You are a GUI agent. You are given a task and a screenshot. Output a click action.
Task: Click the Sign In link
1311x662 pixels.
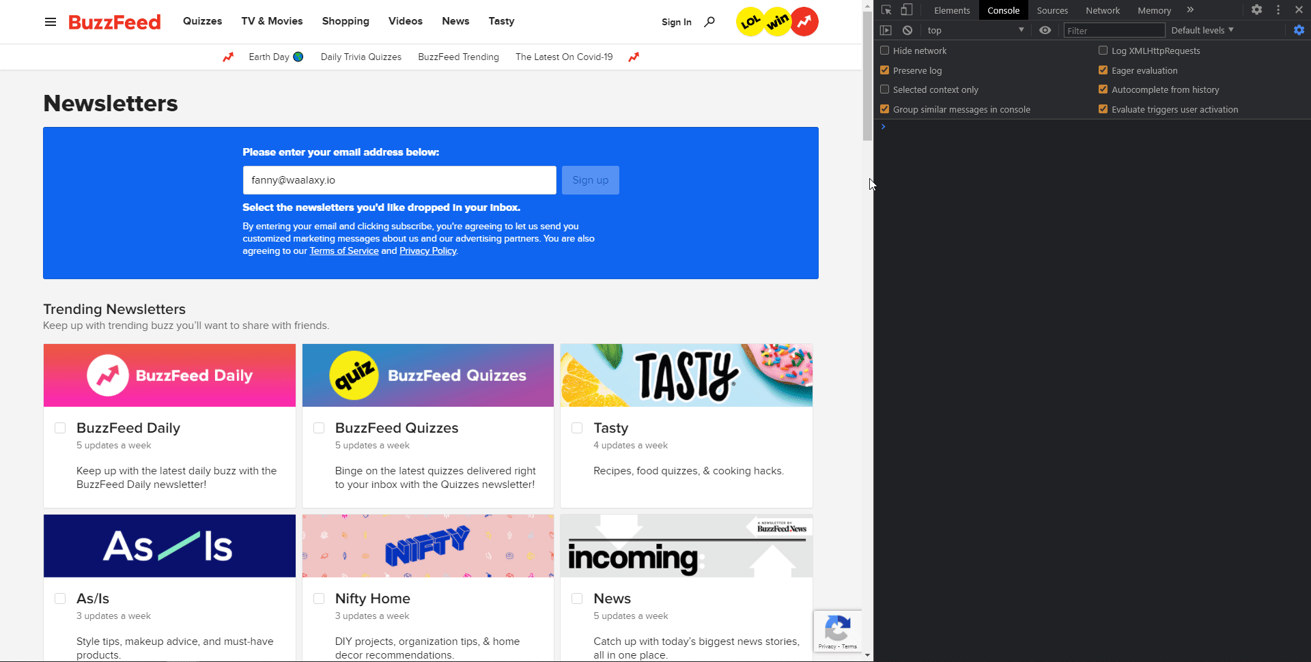click(x=677, y=22)
